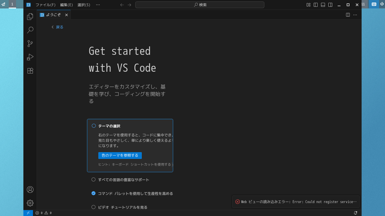
Task: Open the Source Control view
Action: pyautogui.click(x=30, y=44)
